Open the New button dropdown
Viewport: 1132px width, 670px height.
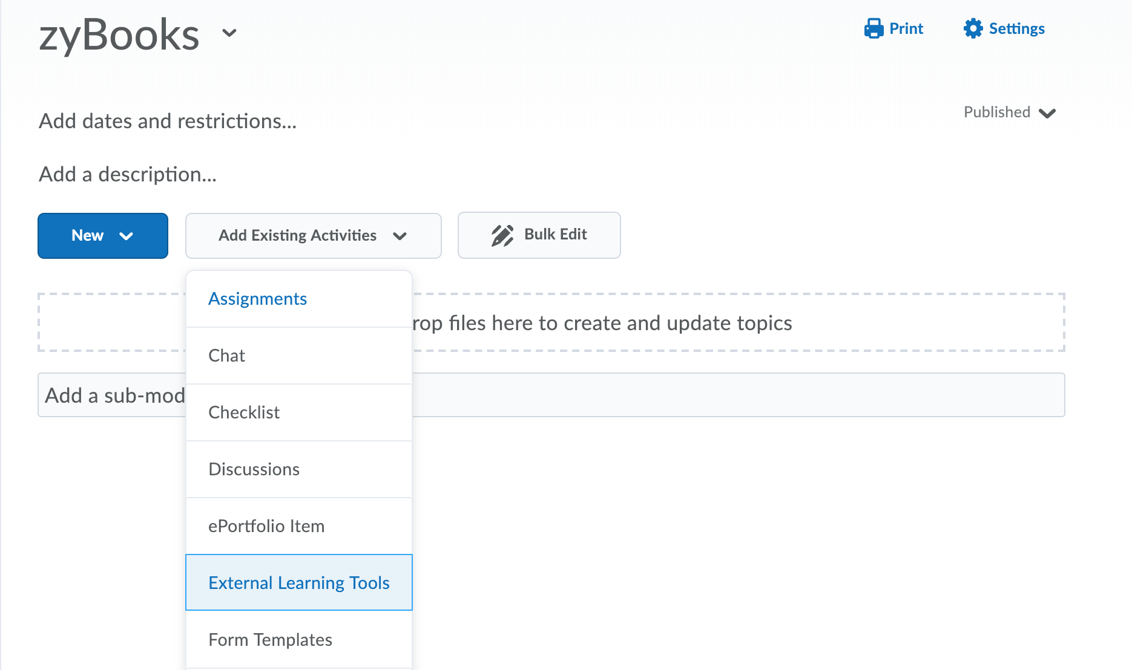pyautogui.click(x=103, y=236)
